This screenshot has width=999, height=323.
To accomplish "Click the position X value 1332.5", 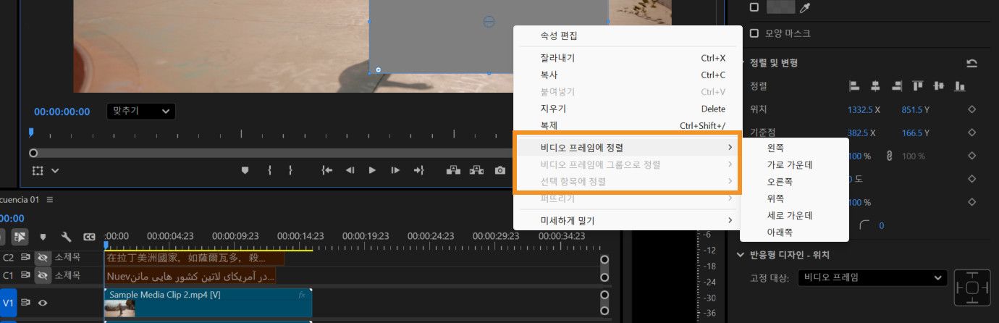I will click(x=861, y=110).
